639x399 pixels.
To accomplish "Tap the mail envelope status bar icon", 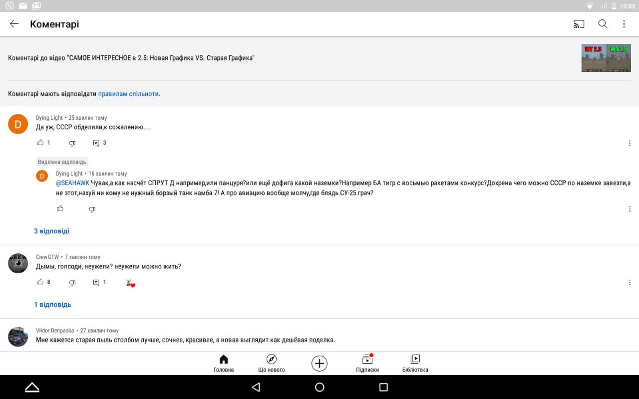I will pos(23,6).
